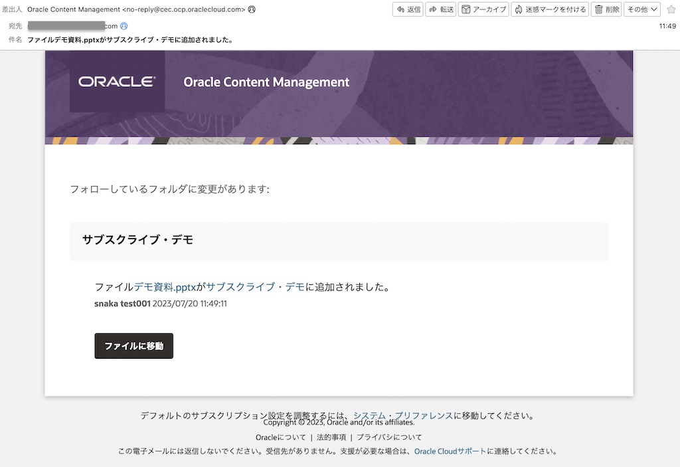680x467 pixels.
Task: Click the 返信 (Reply) button
Action: [408, 9]
